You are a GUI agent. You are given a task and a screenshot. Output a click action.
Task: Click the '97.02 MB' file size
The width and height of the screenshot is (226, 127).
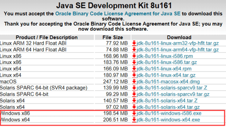117,107
